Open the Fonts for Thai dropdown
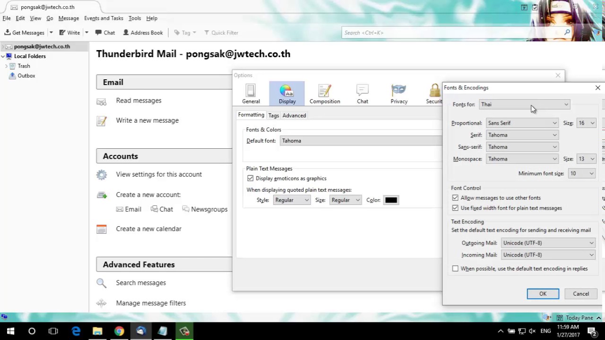 pos(524,104)
